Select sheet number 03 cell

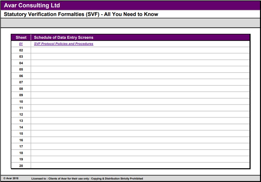click(21, 57)
